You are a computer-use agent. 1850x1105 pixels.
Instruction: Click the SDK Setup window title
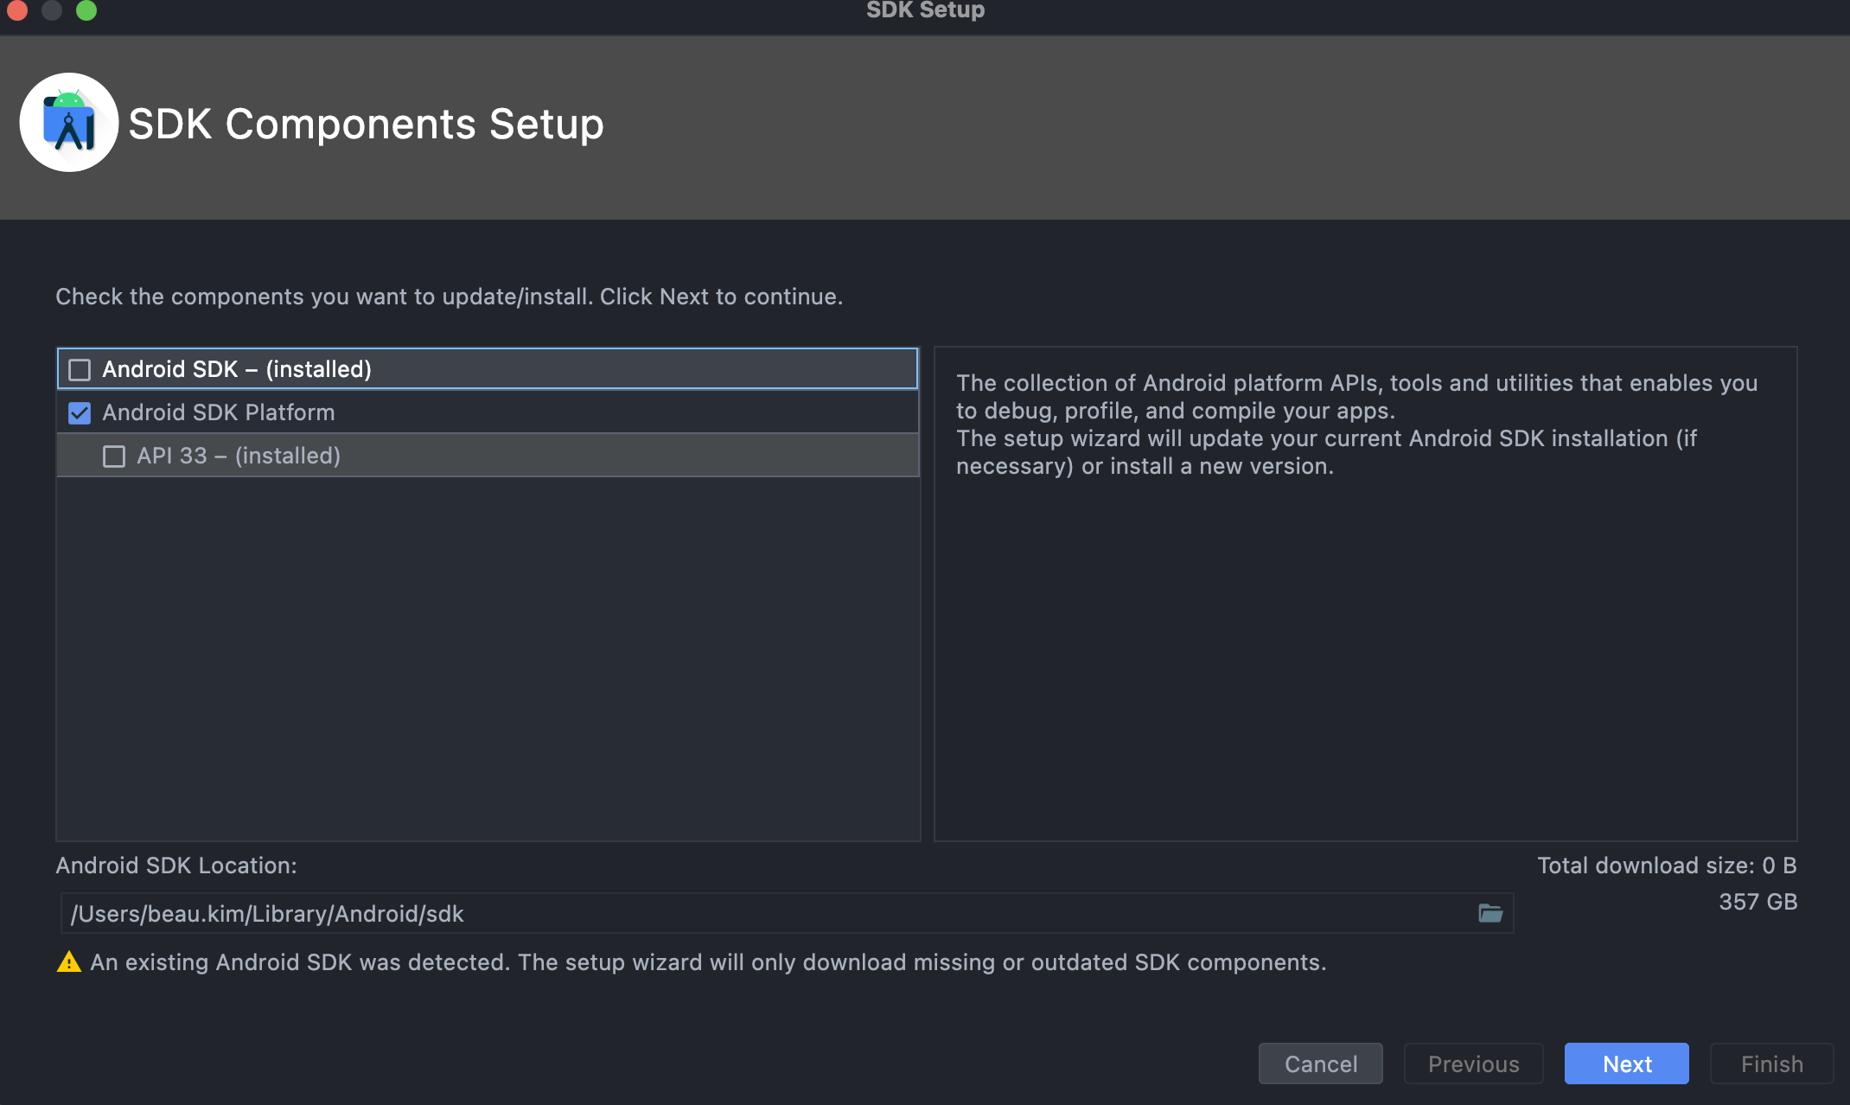pos(925,10)
